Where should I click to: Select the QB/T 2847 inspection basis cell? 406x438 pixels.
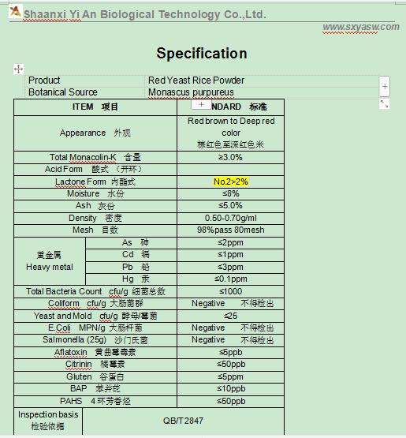184,421
